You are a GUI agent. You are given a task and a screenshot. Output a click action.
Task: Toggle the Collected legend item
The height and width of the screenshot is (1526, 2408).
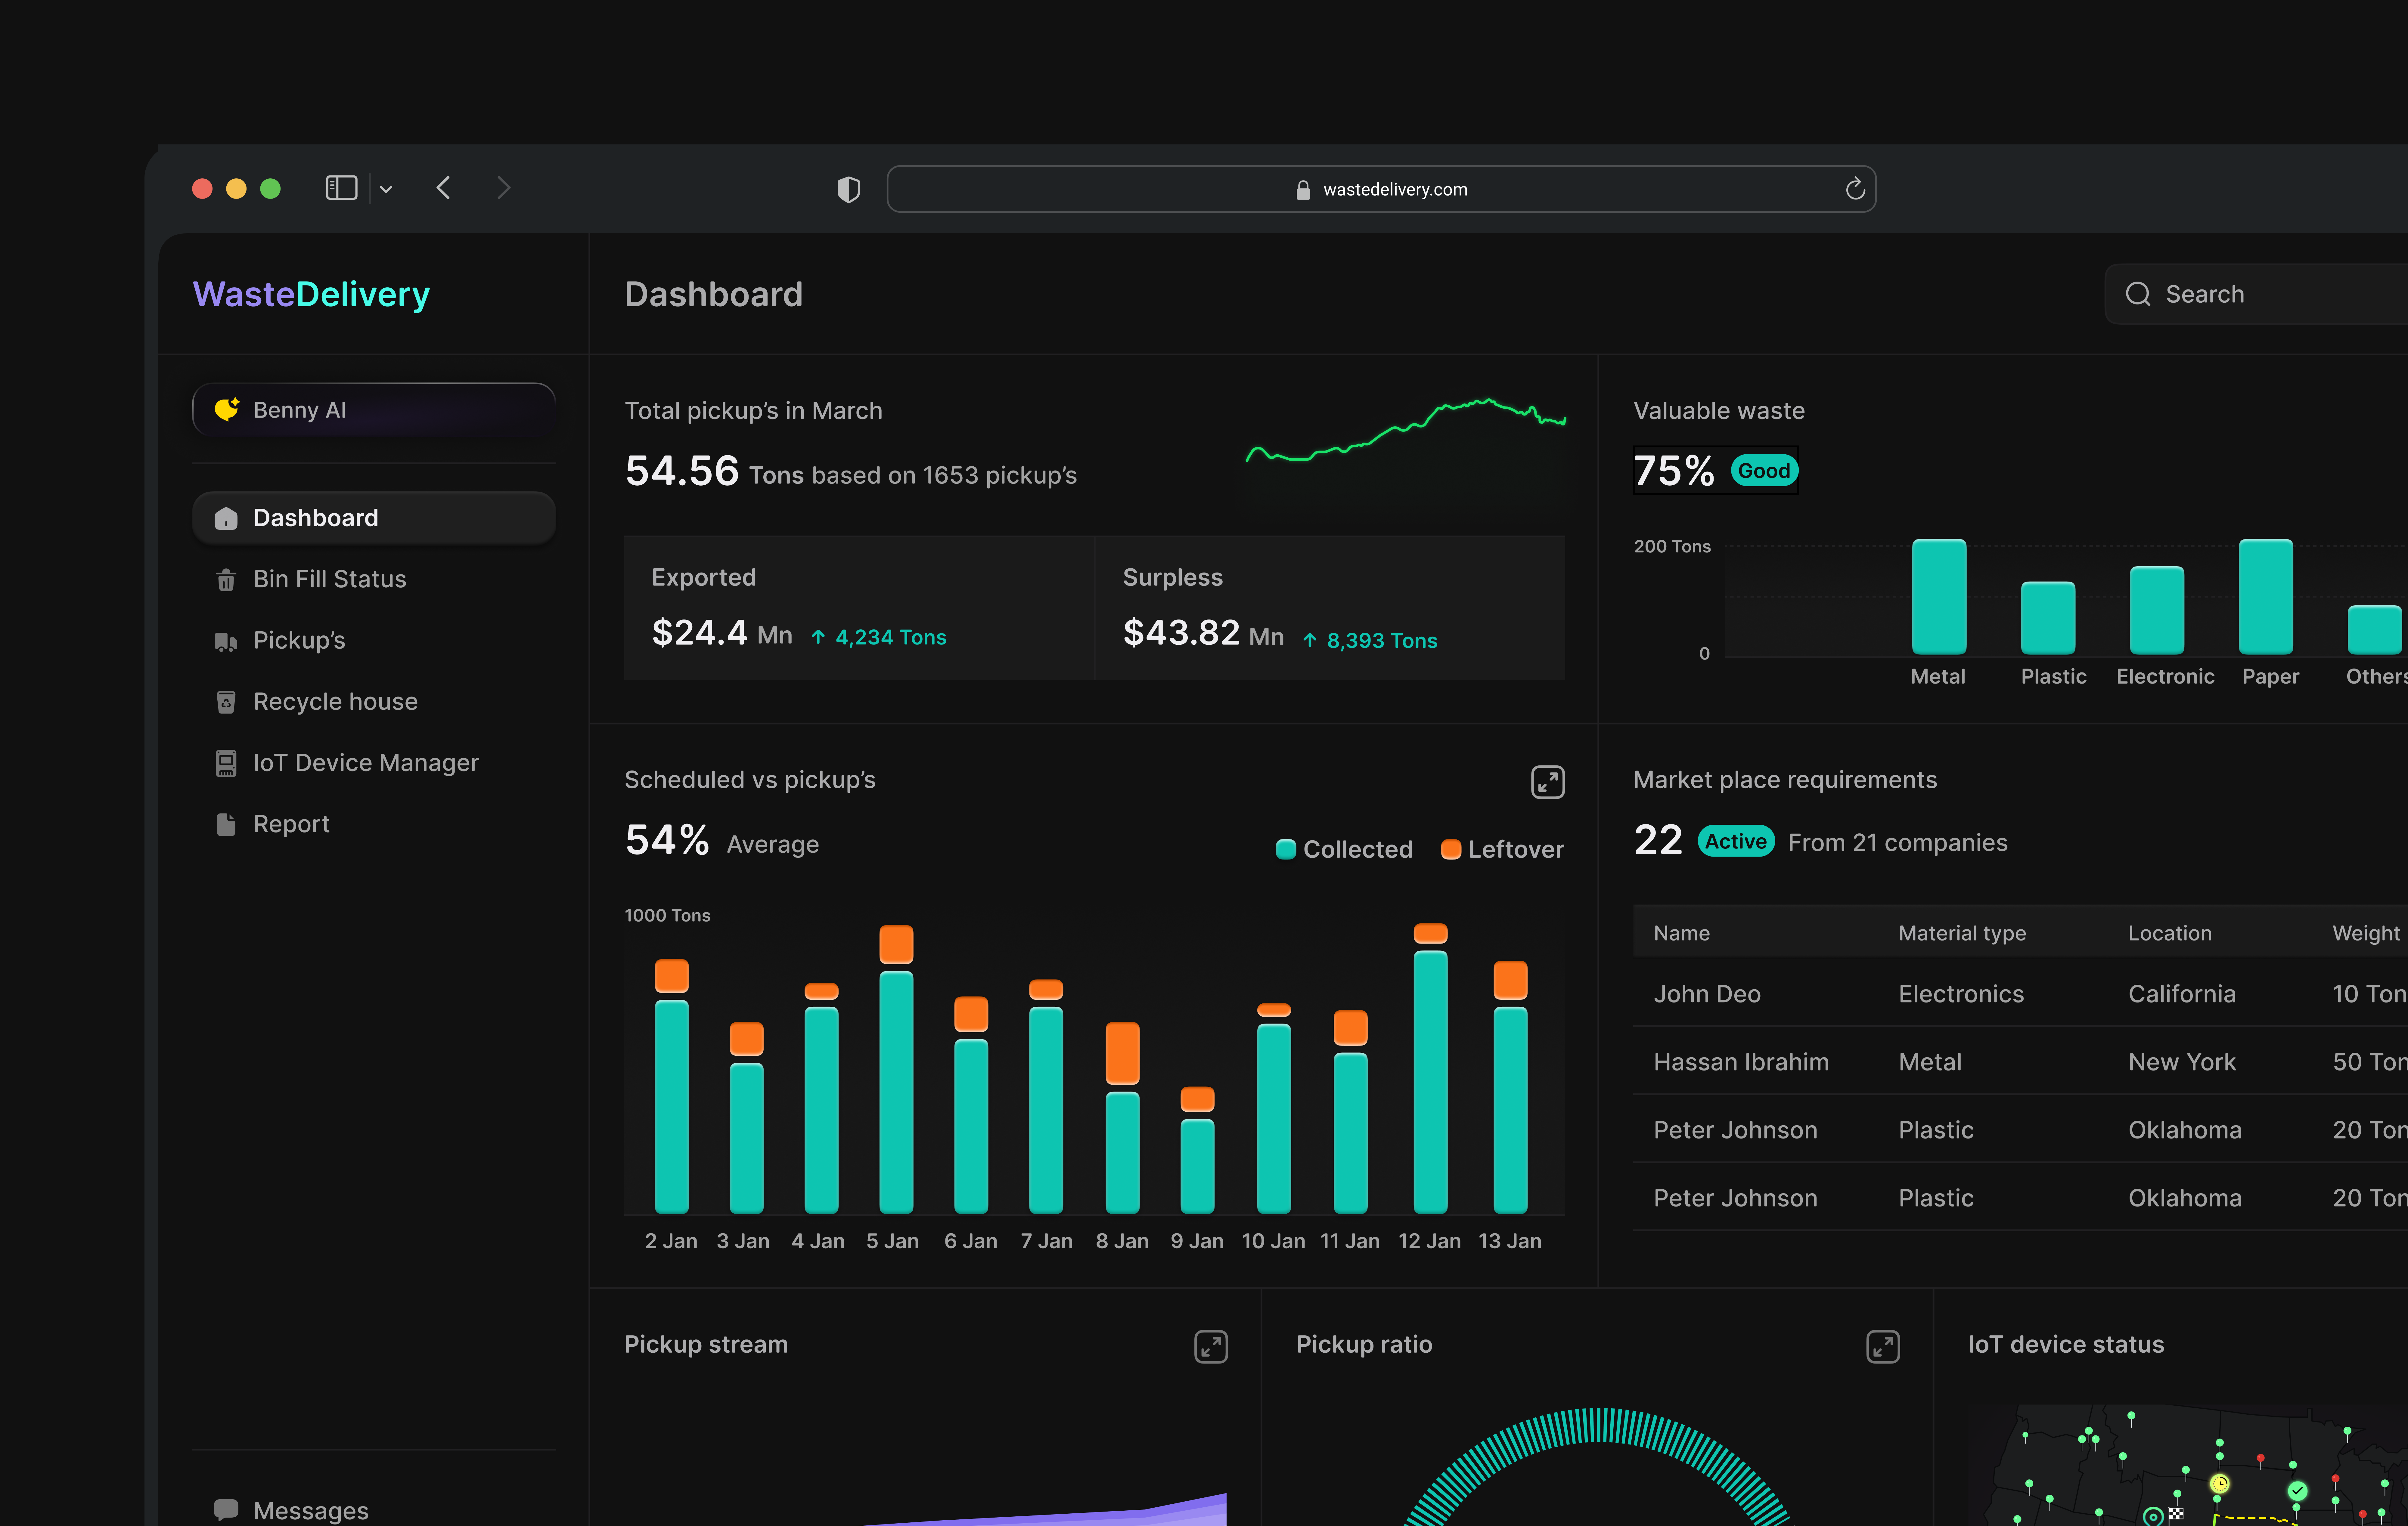point(1344,849)
